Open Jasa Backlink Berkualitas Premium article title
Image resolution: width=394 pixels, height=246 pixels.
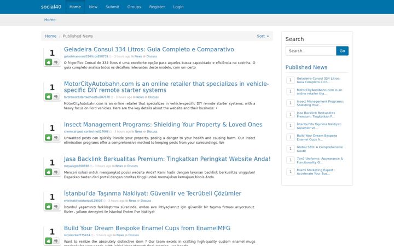click(167, 159)
